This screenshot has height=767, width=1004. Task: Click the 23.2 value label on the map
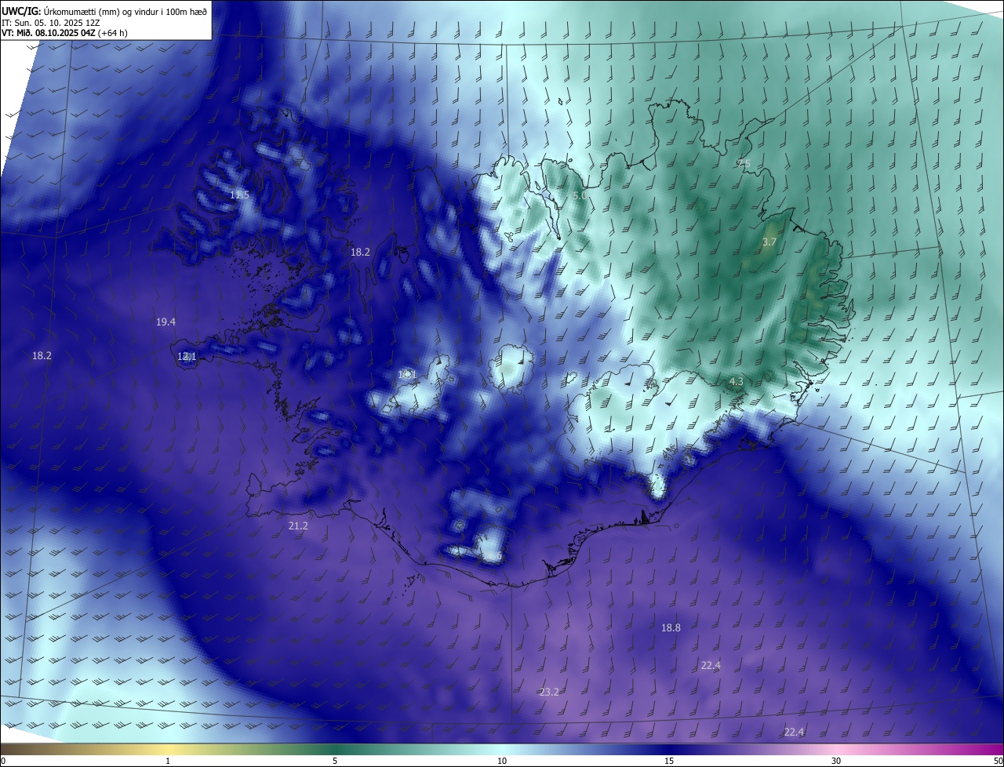point(549,692)
